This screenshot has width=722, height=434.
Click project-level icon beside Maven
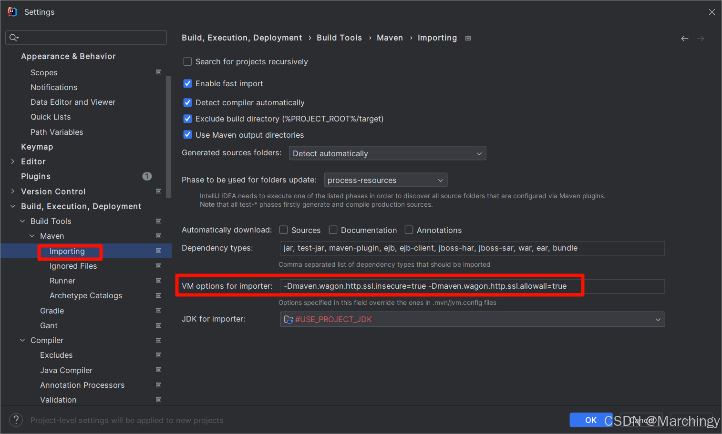coord(159,236)
